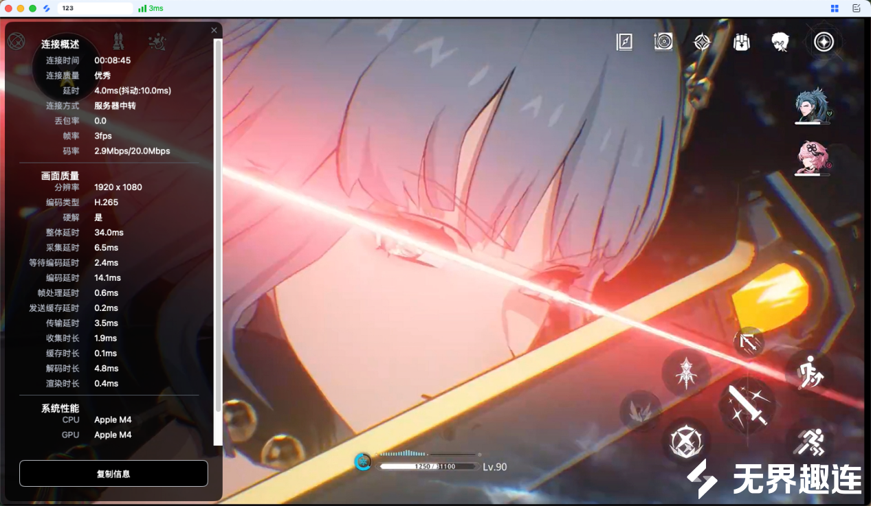Tap the four-point star diamond icon
The height and width of the screenshot is (506, 871).
[702, 43]
